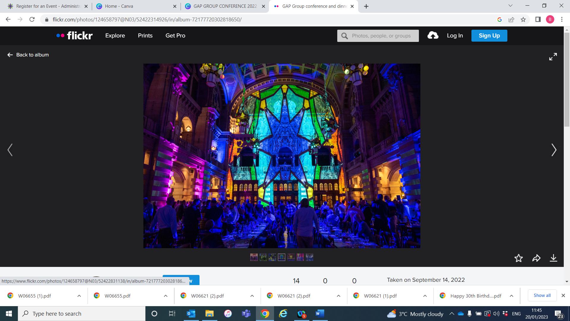Expand options for W06655.pdf download
The image size is (570, 321).
pyautogui.click(x=165, y=296)
